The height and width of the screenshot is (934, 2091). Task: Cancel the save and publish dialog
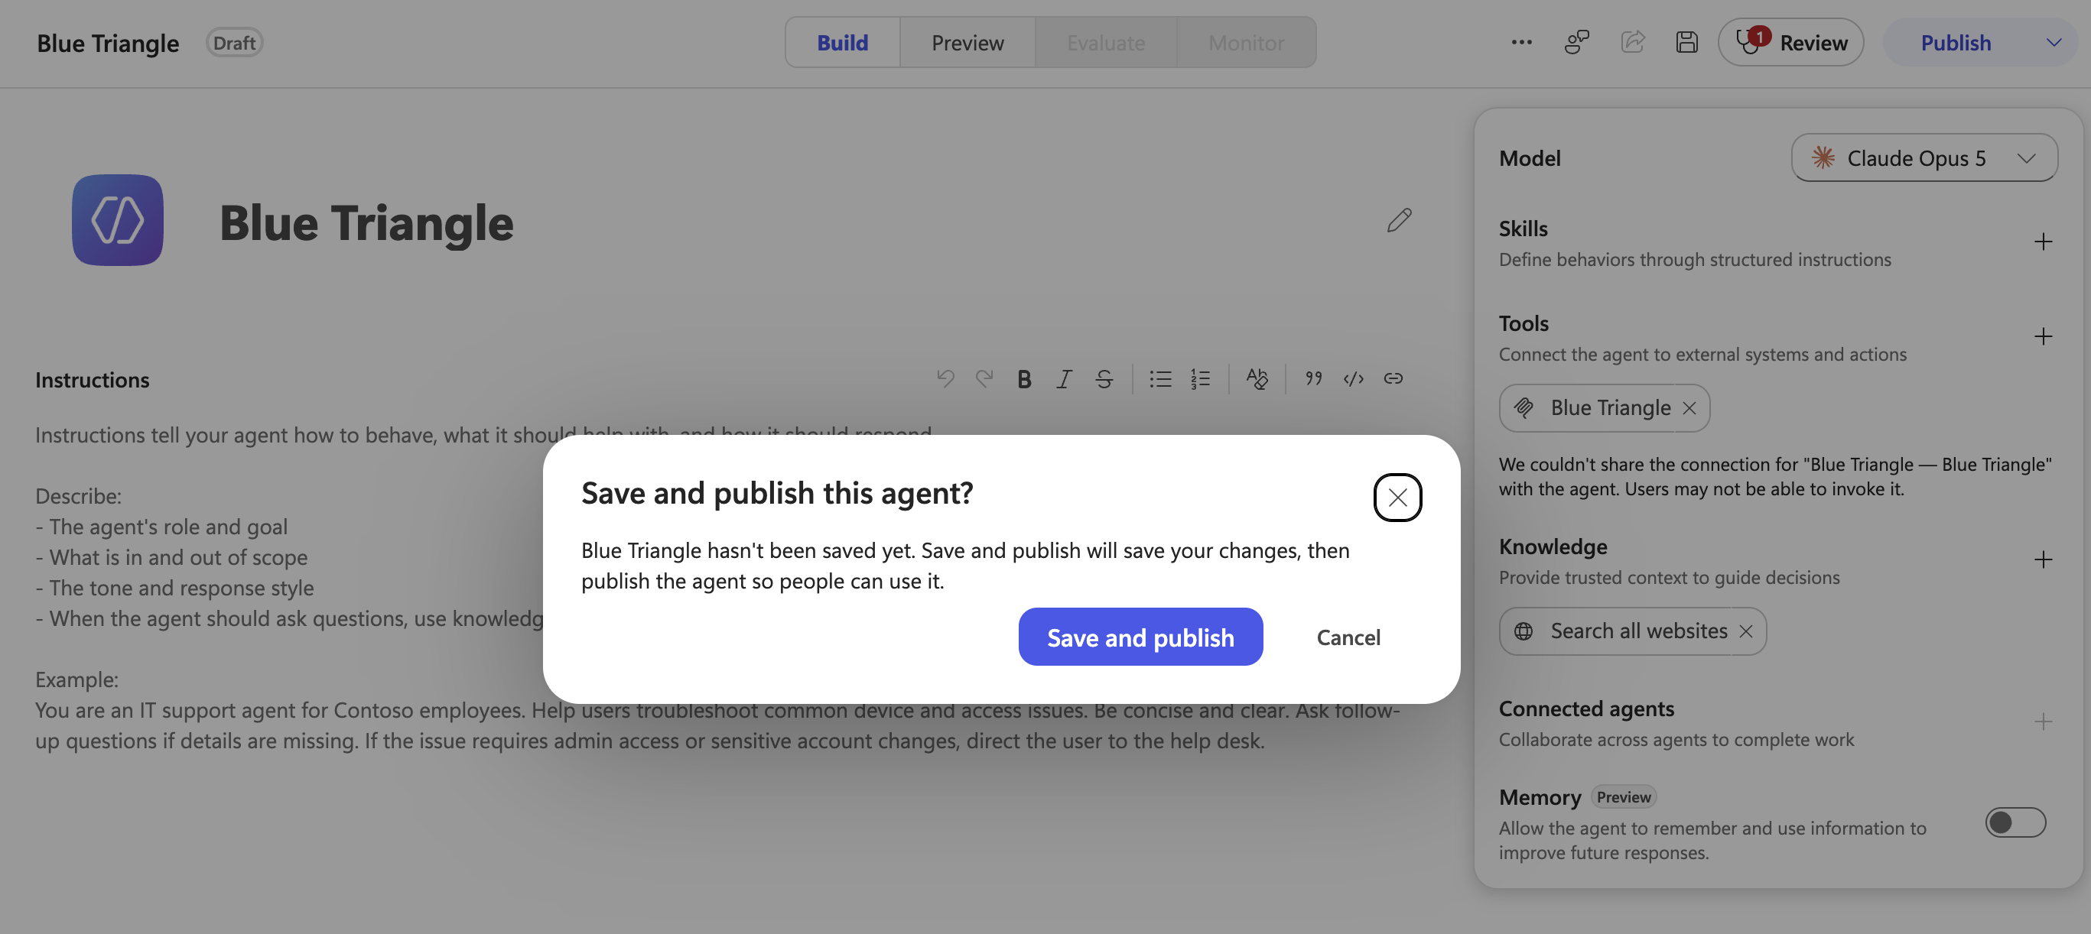[x=1348, y=637]
